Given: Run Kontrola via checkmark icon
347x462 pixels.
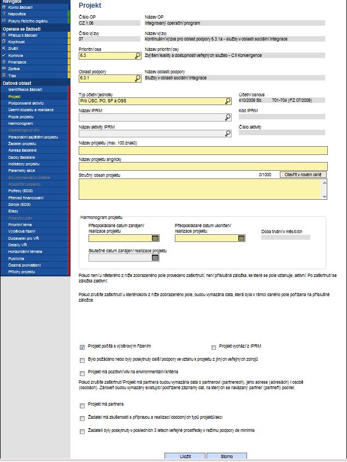Looking at the screenshot, I should 4,55.
